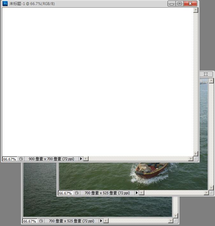Click the left scroll arrow in the 未标题-1 window
Image resolution: width=215 pixels, height=226 pixels.
tap(86, 159)
